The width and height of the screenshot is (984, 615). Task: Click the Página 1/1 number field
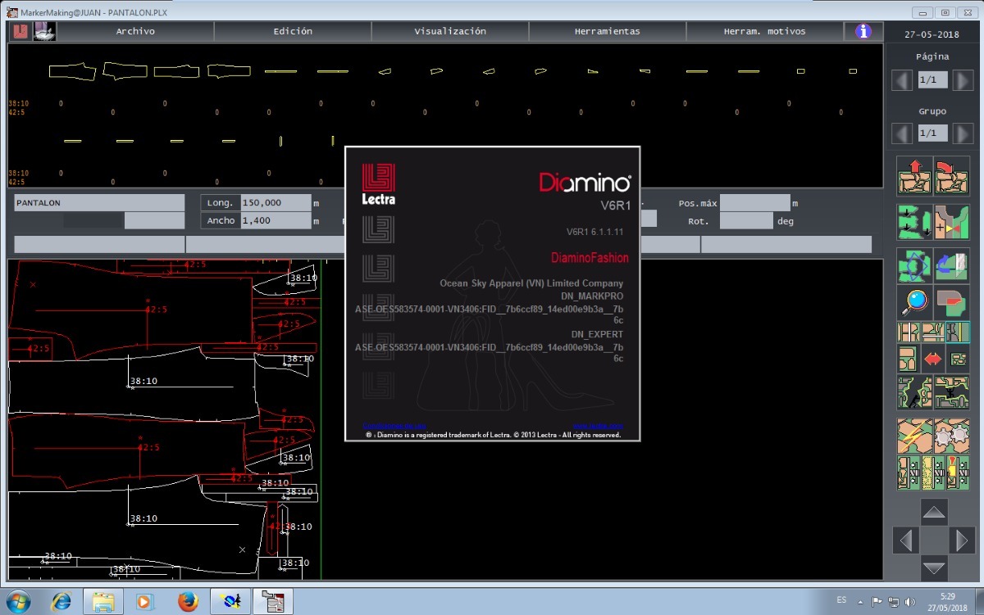tap(932, 80)
